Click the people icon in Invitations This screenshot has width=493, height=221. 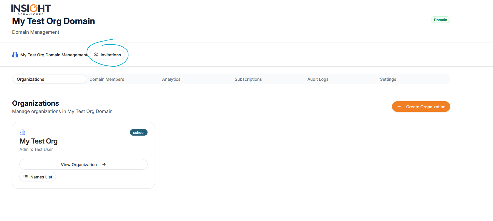(96, 55)
